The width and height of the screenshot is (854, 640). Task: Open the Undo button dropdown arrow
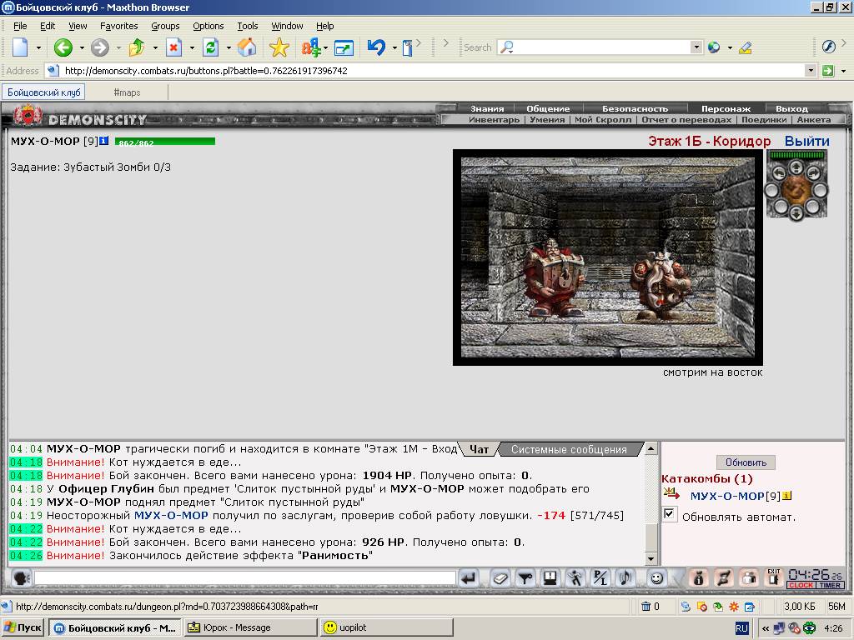point(394,47)
